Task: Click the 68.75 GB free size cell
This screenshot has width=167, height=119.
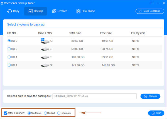Action: pos(107,49)
